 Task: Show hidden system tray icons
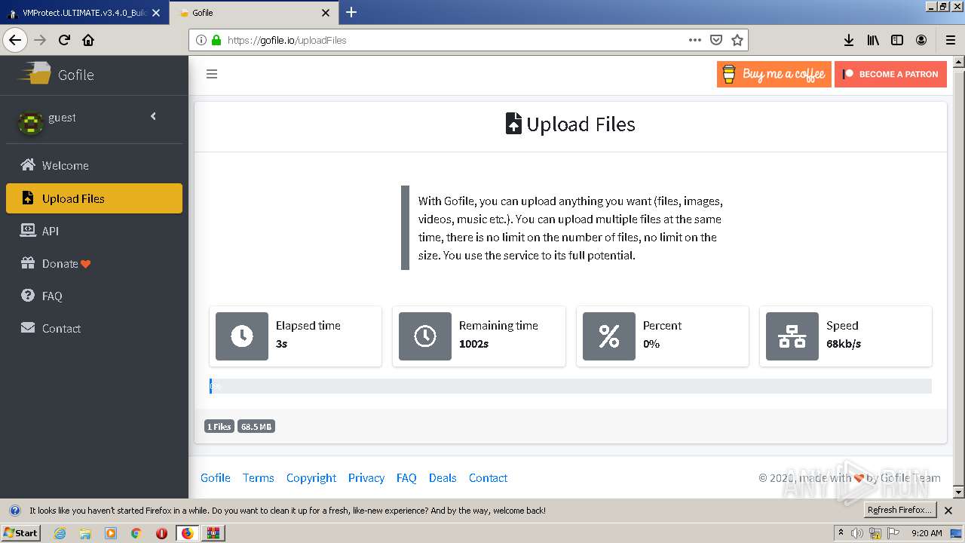tap(841, 533)
